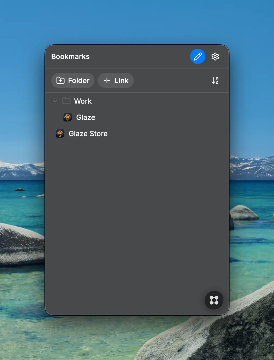The width and height of the screenshot is (274, 360).
Task: Toggle edit mode with the blue pencil button
Action: [198, 56]
